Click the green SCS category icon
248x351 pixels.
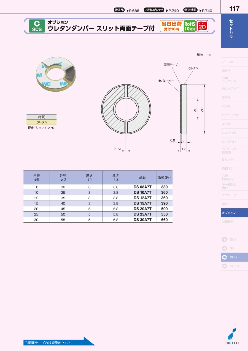37,26
